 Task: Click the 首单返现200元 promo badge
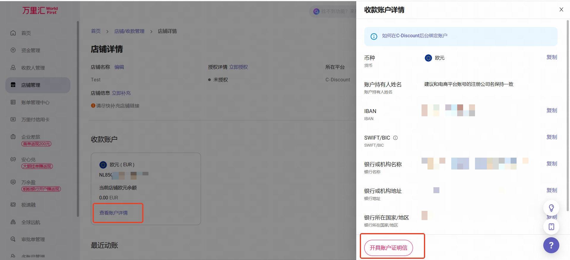(x=36, y=144)
